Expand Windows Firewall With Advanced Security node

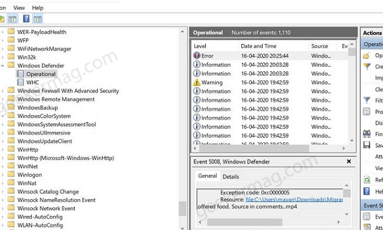[2, 91]
